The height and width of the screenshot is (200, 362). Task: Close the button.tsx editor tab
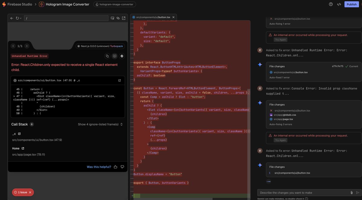[173, 17]
